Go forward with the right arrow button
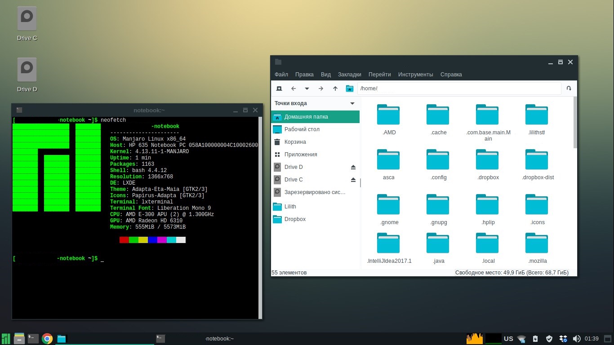The width and height of the screenshot is (614, 345). coord(321,88)
